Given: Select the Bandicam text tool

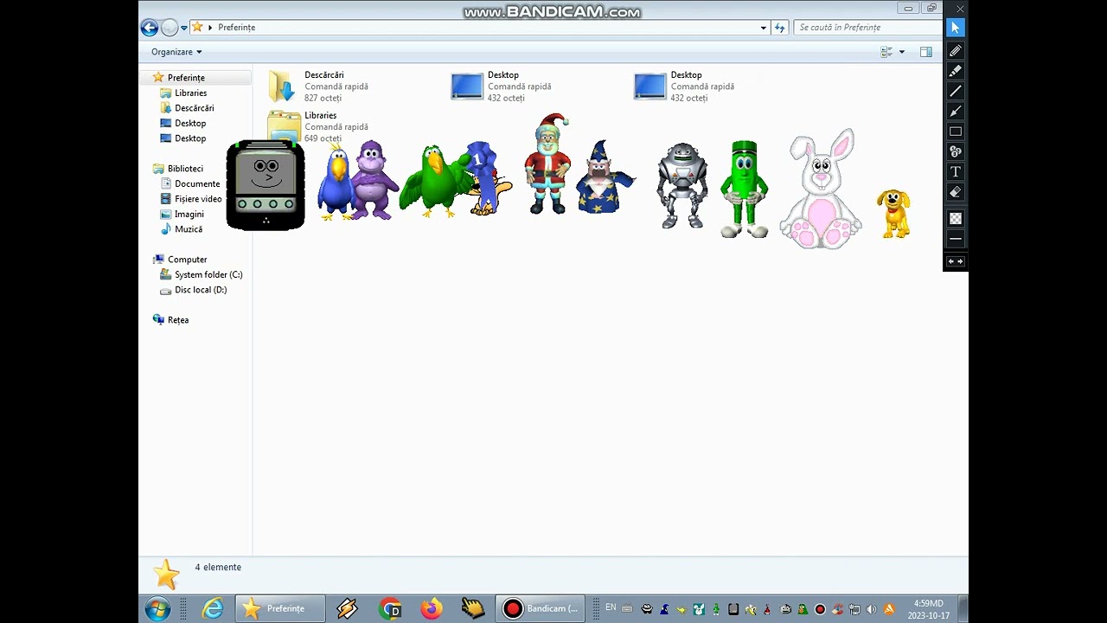Looking at the screenshot, I should pyautogui.click(x=955, y=172).
